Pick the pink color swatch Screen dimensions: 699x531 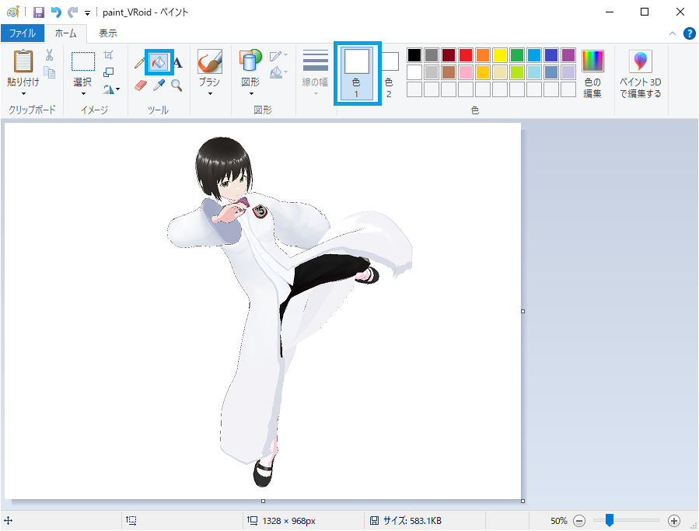[x=466, y=72]
